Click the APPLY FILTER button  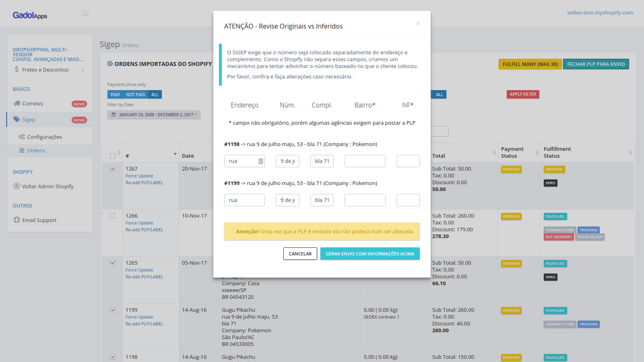coord(523,94)
